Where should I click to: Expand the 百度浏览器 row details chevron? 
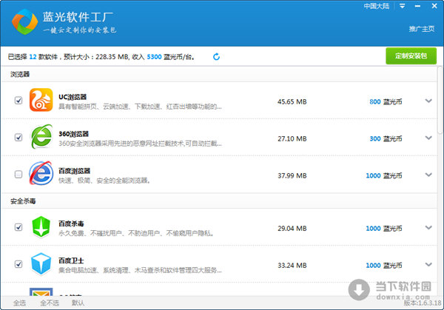click(428, 175)
